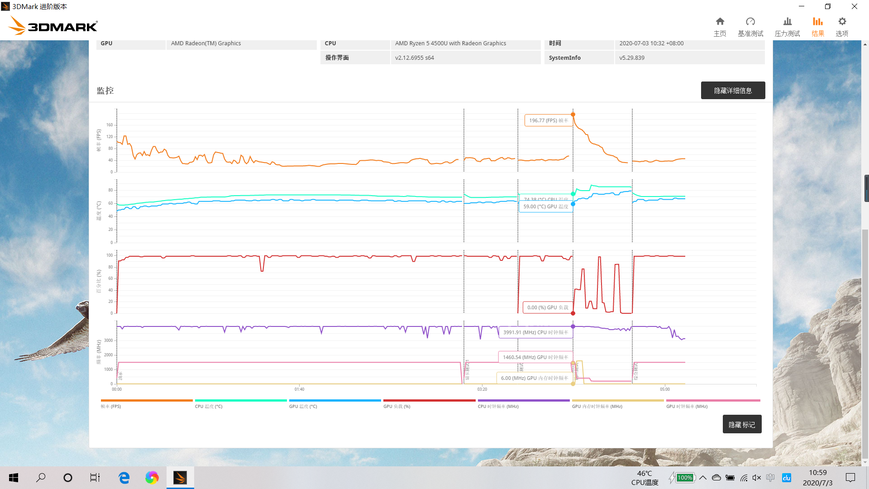
Task: Click the 3DMark taskbar icon
Action: (180, 478)
